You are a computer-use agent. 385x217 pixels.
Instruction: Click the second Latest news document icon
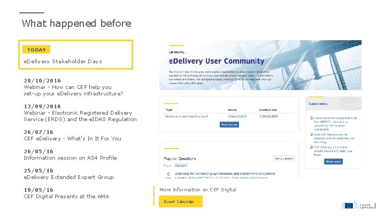311,134
